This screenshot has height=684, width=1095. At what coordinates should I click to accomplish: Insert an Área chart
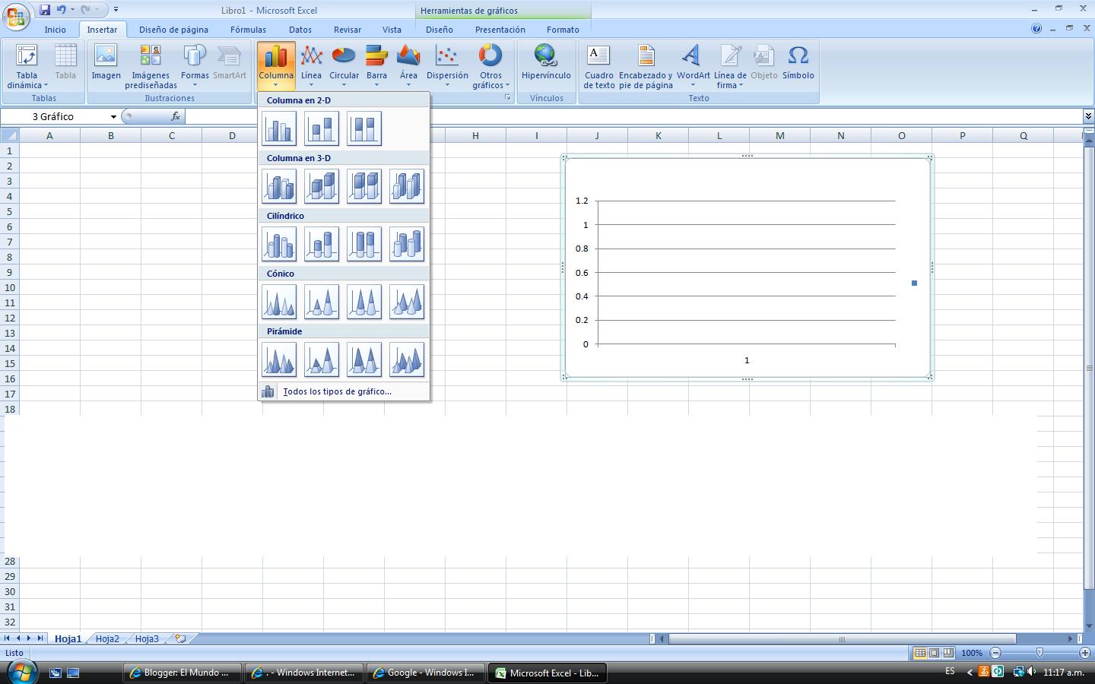tap(408, 65)
